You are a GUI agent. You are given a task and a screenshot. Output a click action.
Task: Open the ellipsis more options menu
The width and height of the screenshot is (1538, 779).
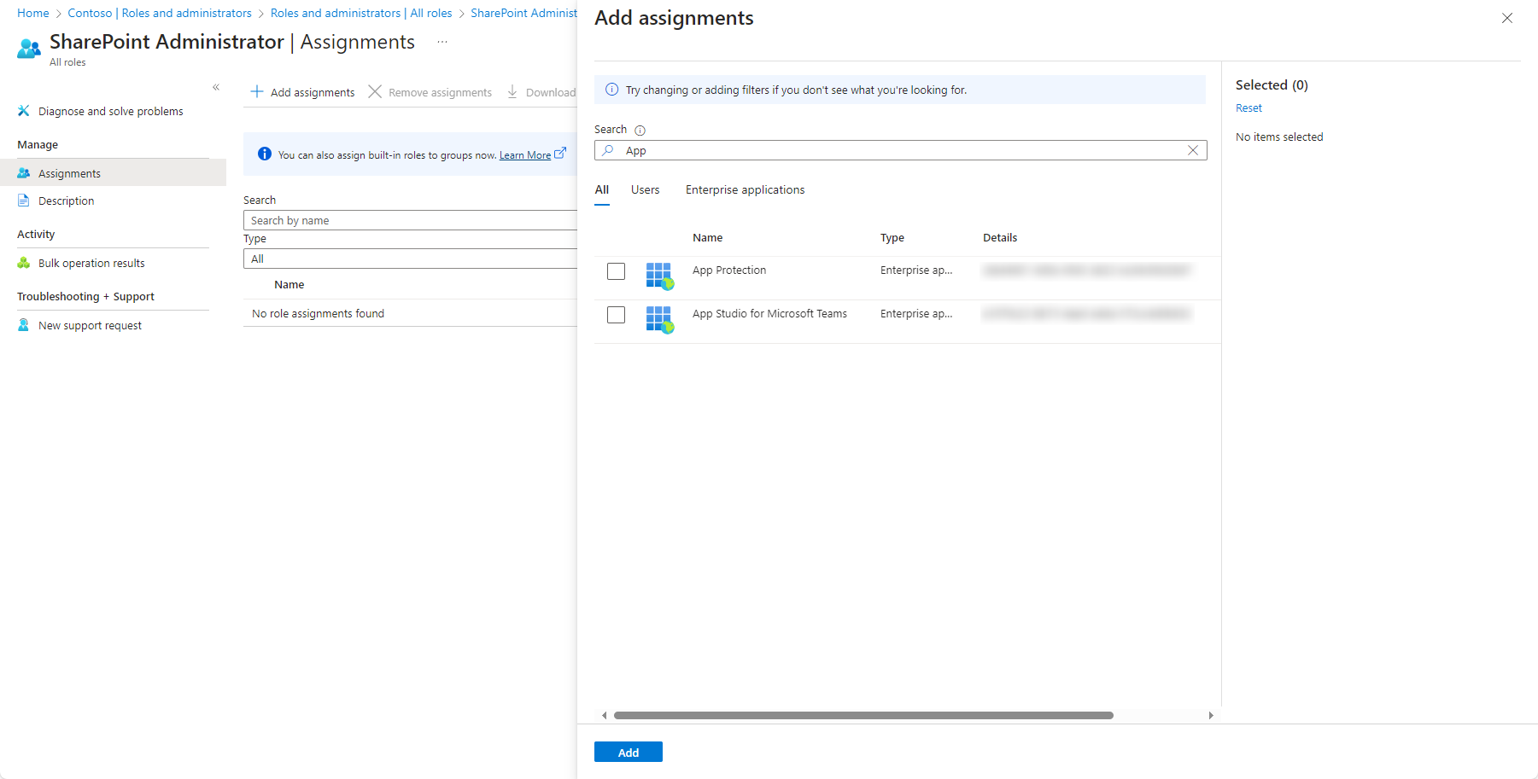(x=442, y=42)
